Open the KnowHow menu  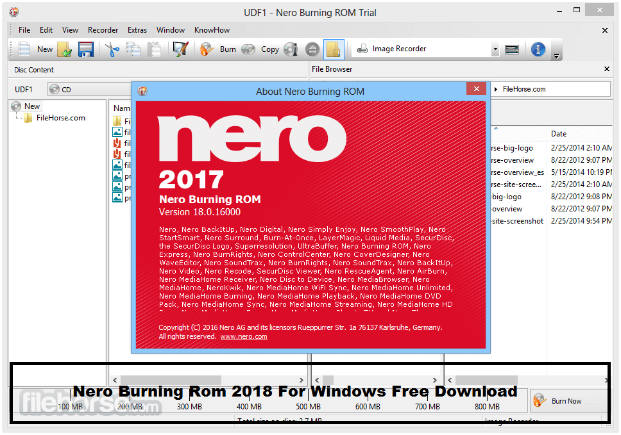tap(212, 30)
